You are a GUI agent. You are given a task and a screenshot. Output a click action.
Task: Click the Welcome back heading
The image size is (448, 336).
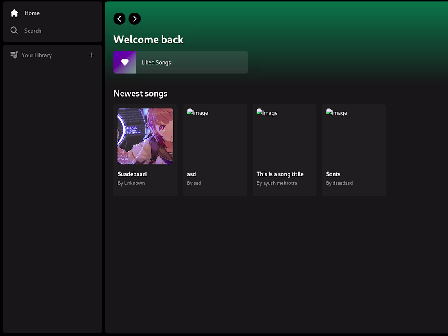click(x=148, y=39)
